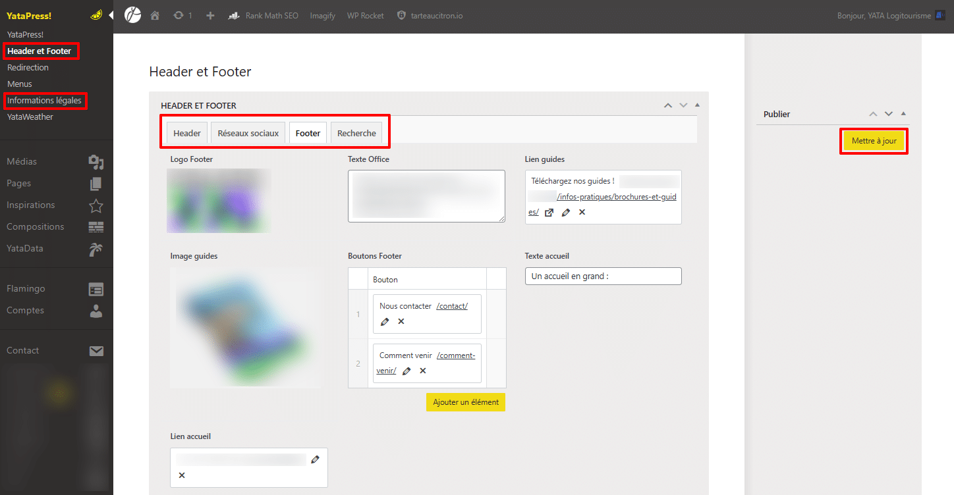
Task: Click the plus icon to add new content
Action: coord(210,15)
